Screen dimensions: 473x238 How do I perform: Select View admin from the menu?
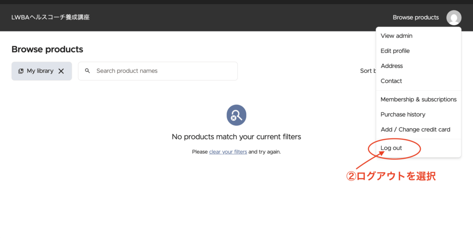click(x=396, y=36)
